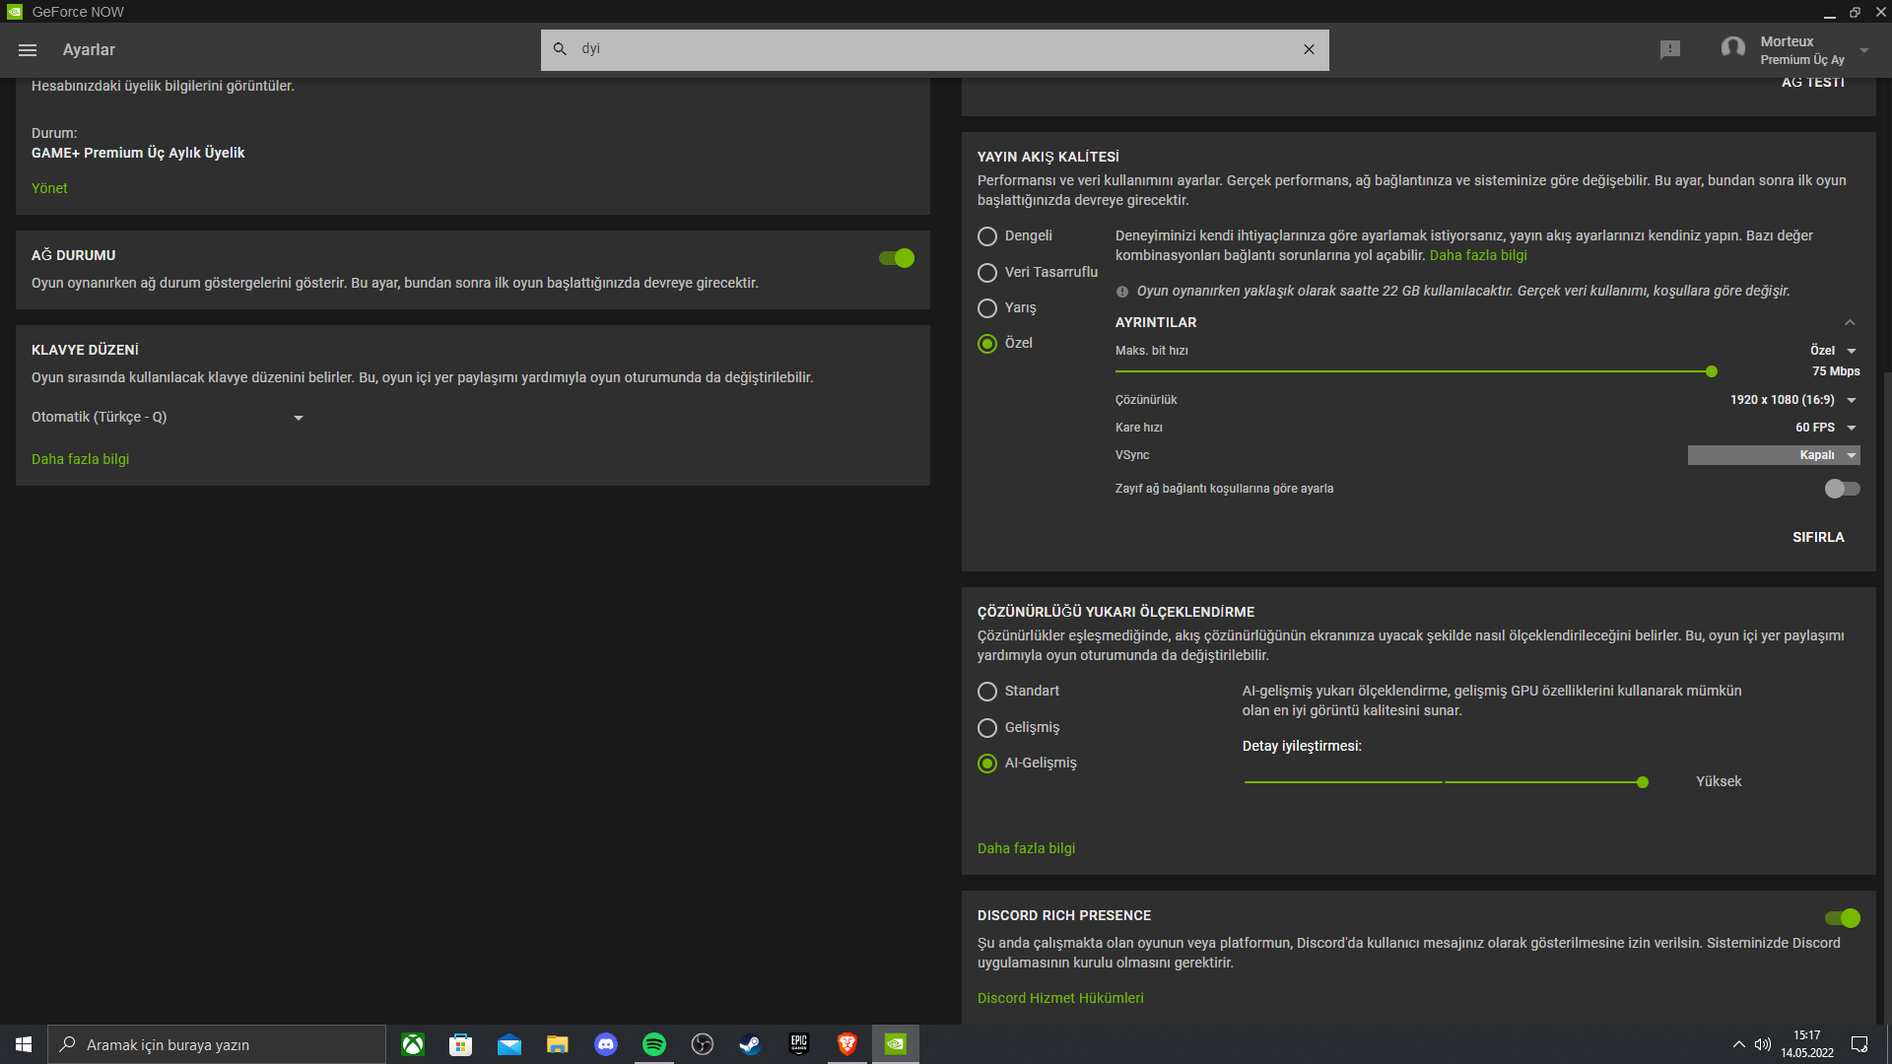This screenshot has width=1892, height=1064.
Task: Clear the search field with X icon
Action: tap(1309, 49)
